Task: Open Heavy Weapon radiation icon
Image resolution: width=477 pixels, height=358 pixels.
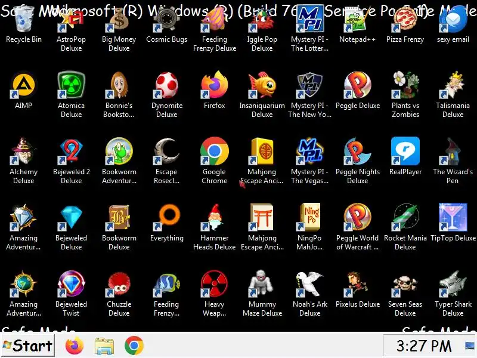Action: pos(215,284)
